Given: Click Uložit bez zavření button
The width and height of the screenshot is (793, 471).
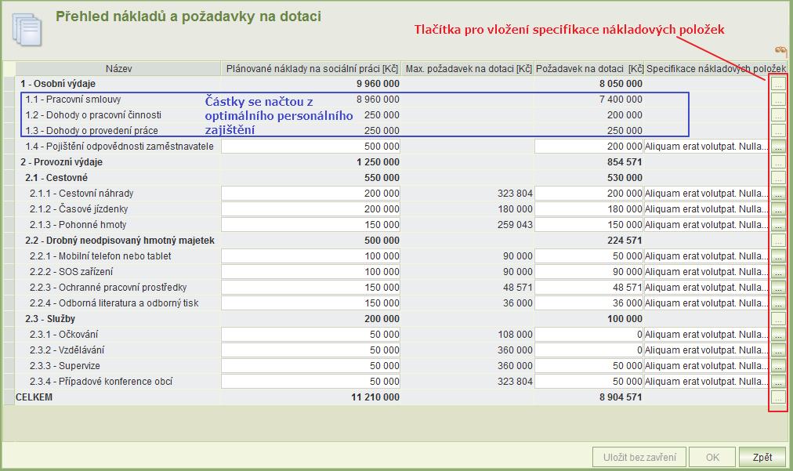Looking at the screenshot, I should tap(639, 458).
